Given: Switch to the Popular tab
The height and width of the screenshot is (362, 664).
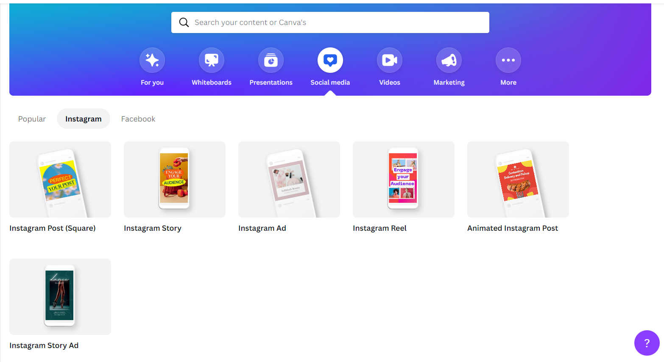Looking at the screenshot, I should [32, 119].
